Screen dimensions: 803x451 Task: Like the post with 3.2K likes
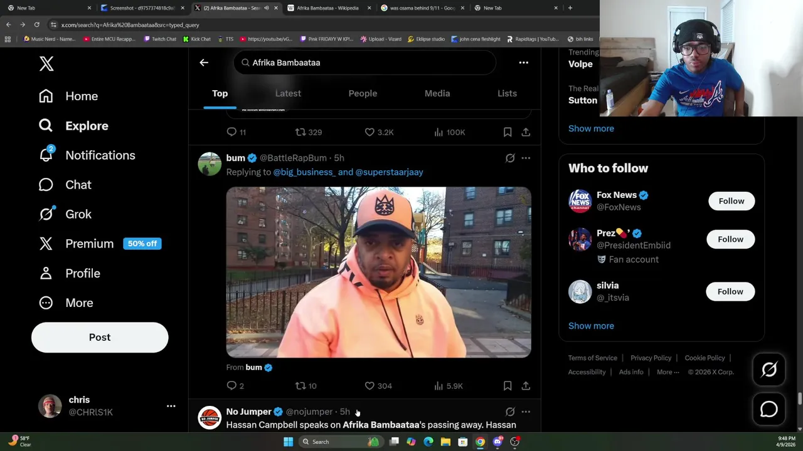[x=378, y=132]
